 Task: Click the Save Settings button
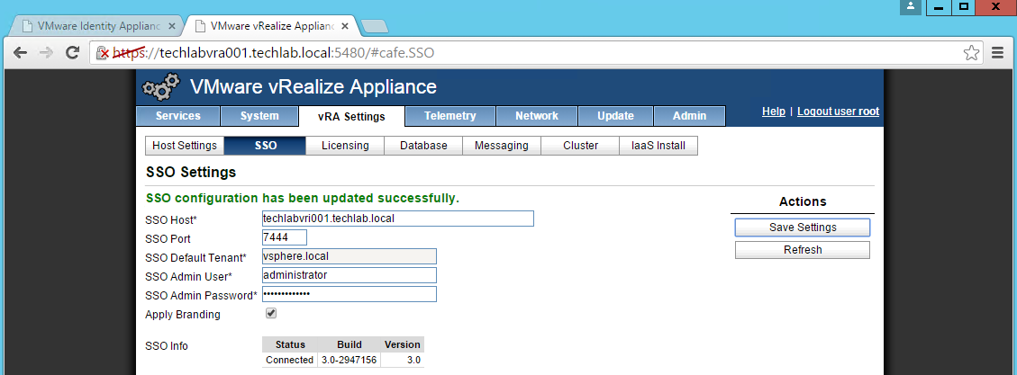(x=803, y=228)
